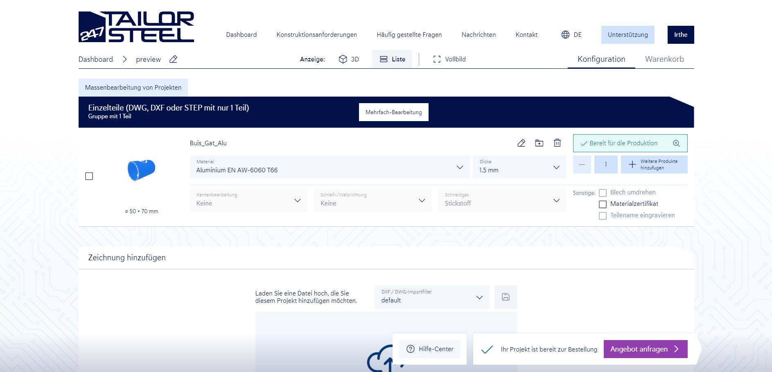Select the Buis_Gat_Alu part checkbox
The width and height of the screenshot is (772, 372).
coord(89,176)
